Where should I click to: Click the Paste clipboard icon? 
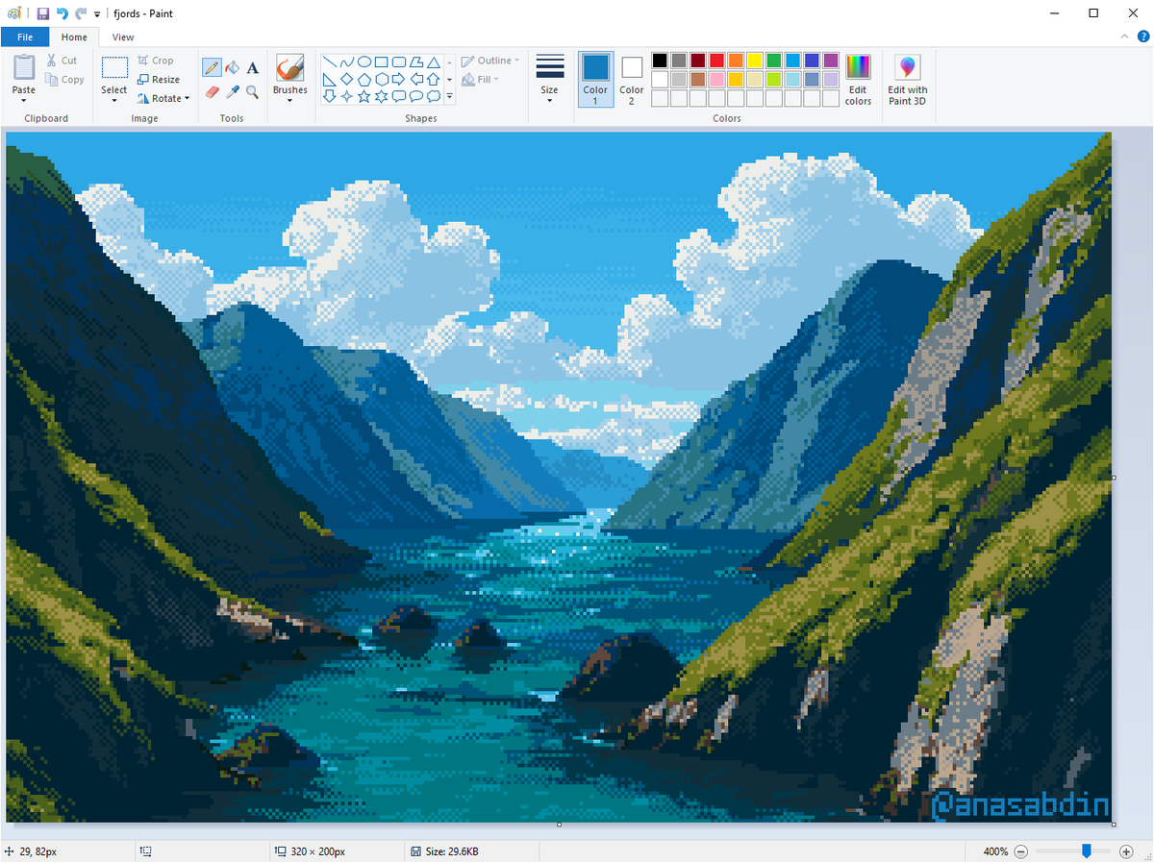24,67
